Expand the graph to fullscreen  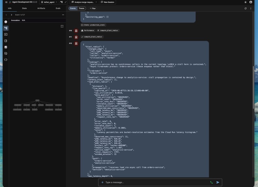[x=62, y=26]
